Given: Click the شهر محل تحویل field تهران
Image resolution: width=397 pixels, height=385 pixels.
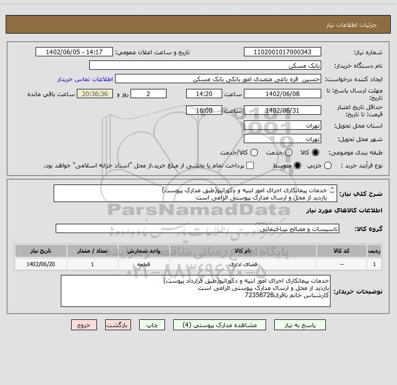Looking at the screenshot, I should point(283,138).
